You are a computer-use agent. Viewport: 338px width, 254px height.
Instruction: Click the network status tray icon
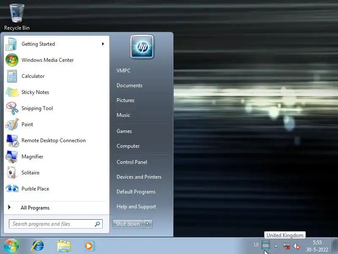(x=286, y=246)
